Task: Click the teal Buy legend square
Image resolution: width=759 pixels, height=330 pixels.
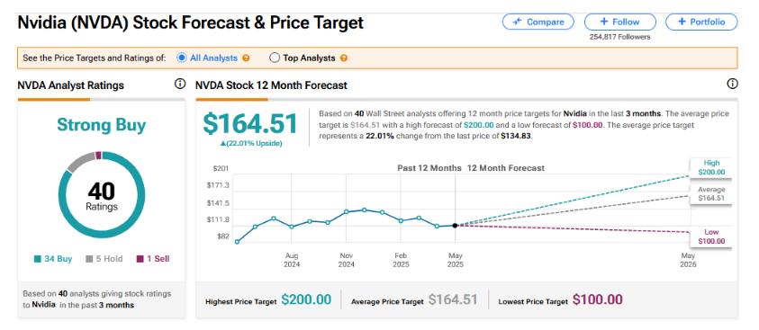Action: [x=37, y=259]
